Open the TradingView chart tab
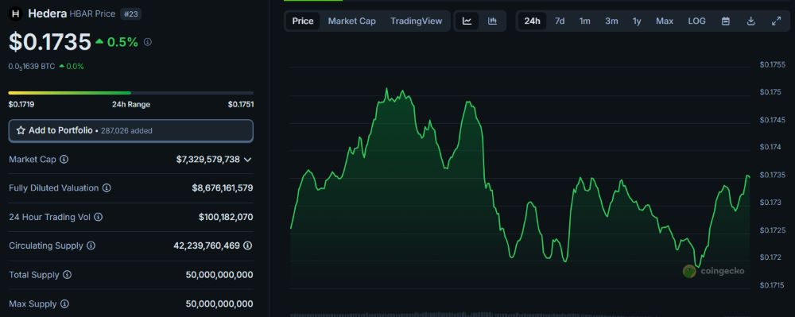 point(417,21)
